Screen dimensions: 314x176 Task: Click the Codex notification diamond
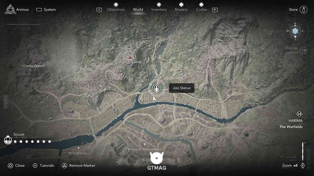pos(201,4)
